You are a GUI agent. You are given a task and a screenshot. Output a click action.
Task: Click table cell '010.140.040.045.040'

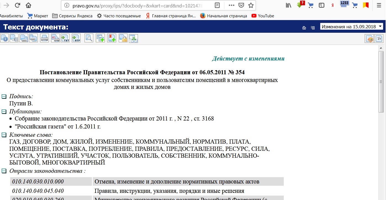coord(51,191)
